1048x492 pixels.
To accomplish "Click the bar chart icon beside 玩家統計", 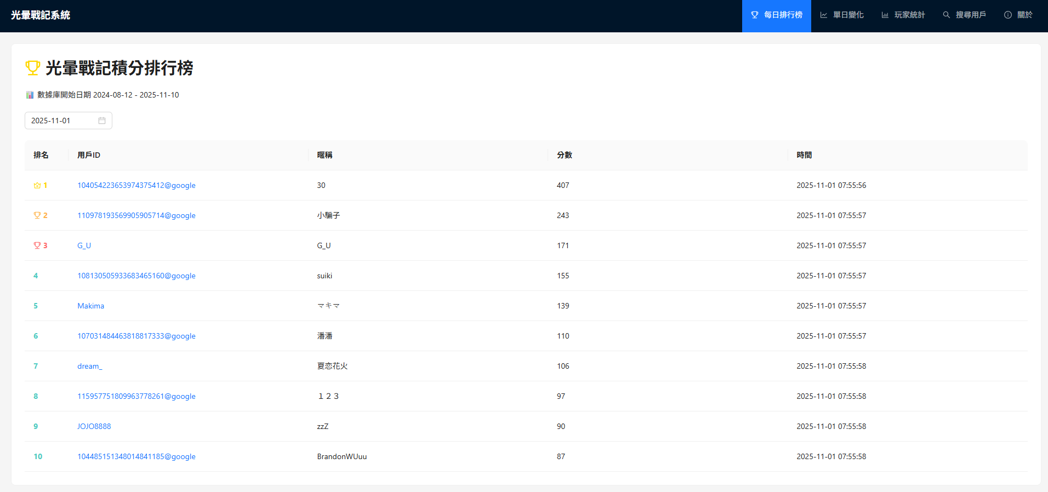I will point(885,15).
